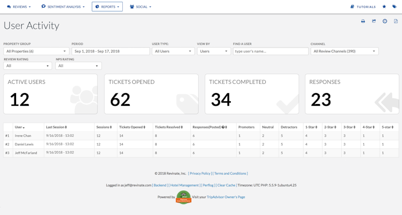Expand the Property Group dropdown
This screenshot has height=215, width=402.
pos(36,51)
